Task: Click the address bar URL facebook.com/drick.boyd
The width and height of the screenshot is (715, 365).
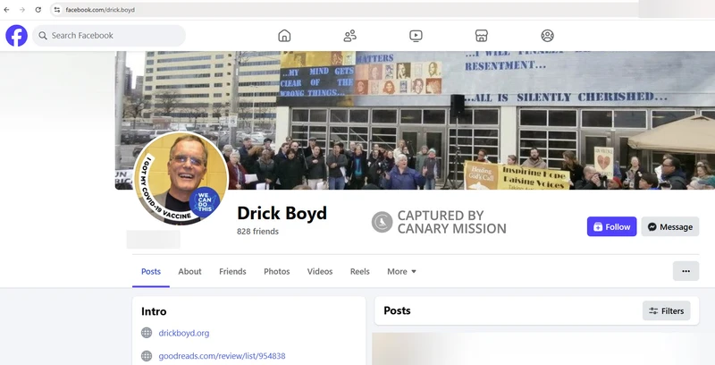Action: pyautogui.click(x=100, y=10)
